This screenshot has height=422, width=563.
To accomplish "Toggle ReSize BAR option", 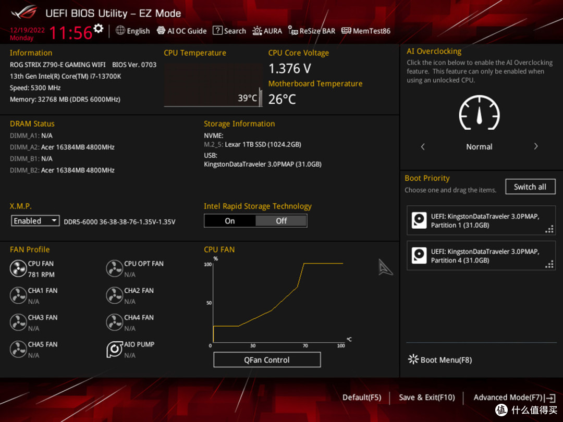I will [312, 31].
